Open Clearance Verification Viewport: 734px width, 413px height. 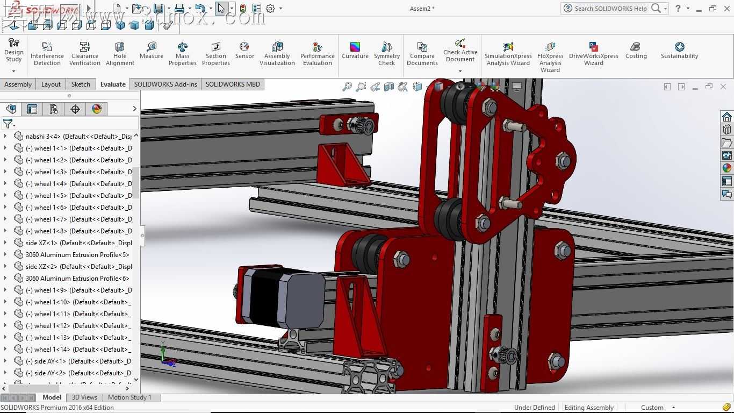(x=85, y=54)
